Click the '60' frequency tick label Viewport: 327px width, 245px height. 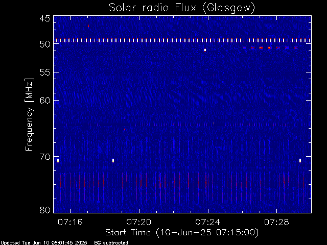pos(45,101)
